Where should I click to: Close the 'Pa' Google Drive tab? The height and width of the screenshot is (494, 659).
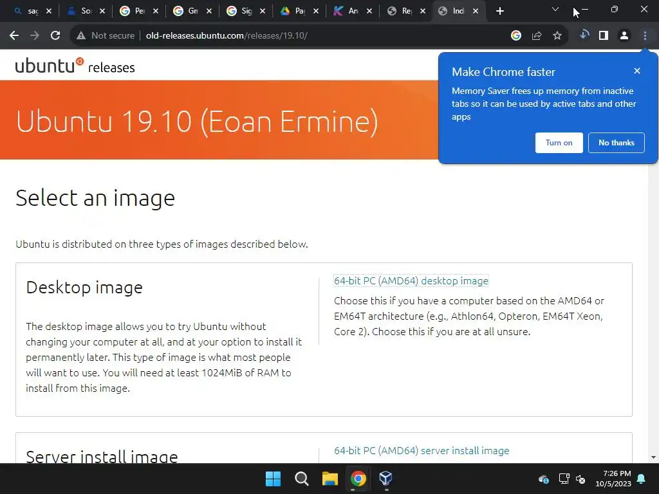315,12
